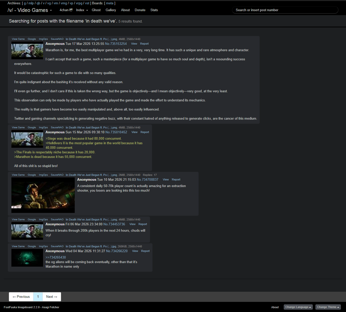This screenshot has height=312, width=346.
Task: Click View Same on post No.735153254
Action: 18,39
